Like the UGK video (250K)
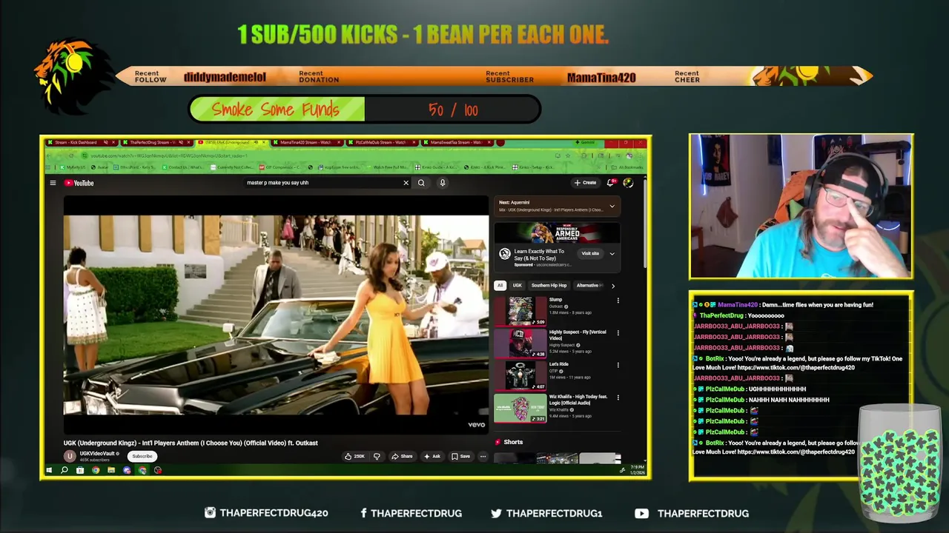This screenshot has width=949, height=533. coord(355,457)
